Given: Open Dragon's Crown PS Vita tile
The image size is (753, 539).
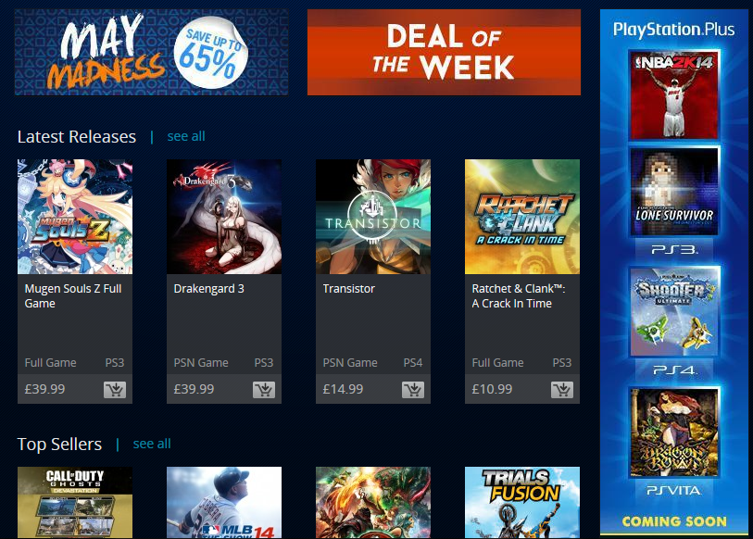Looking at the screenshot, I should click(674, 432).
